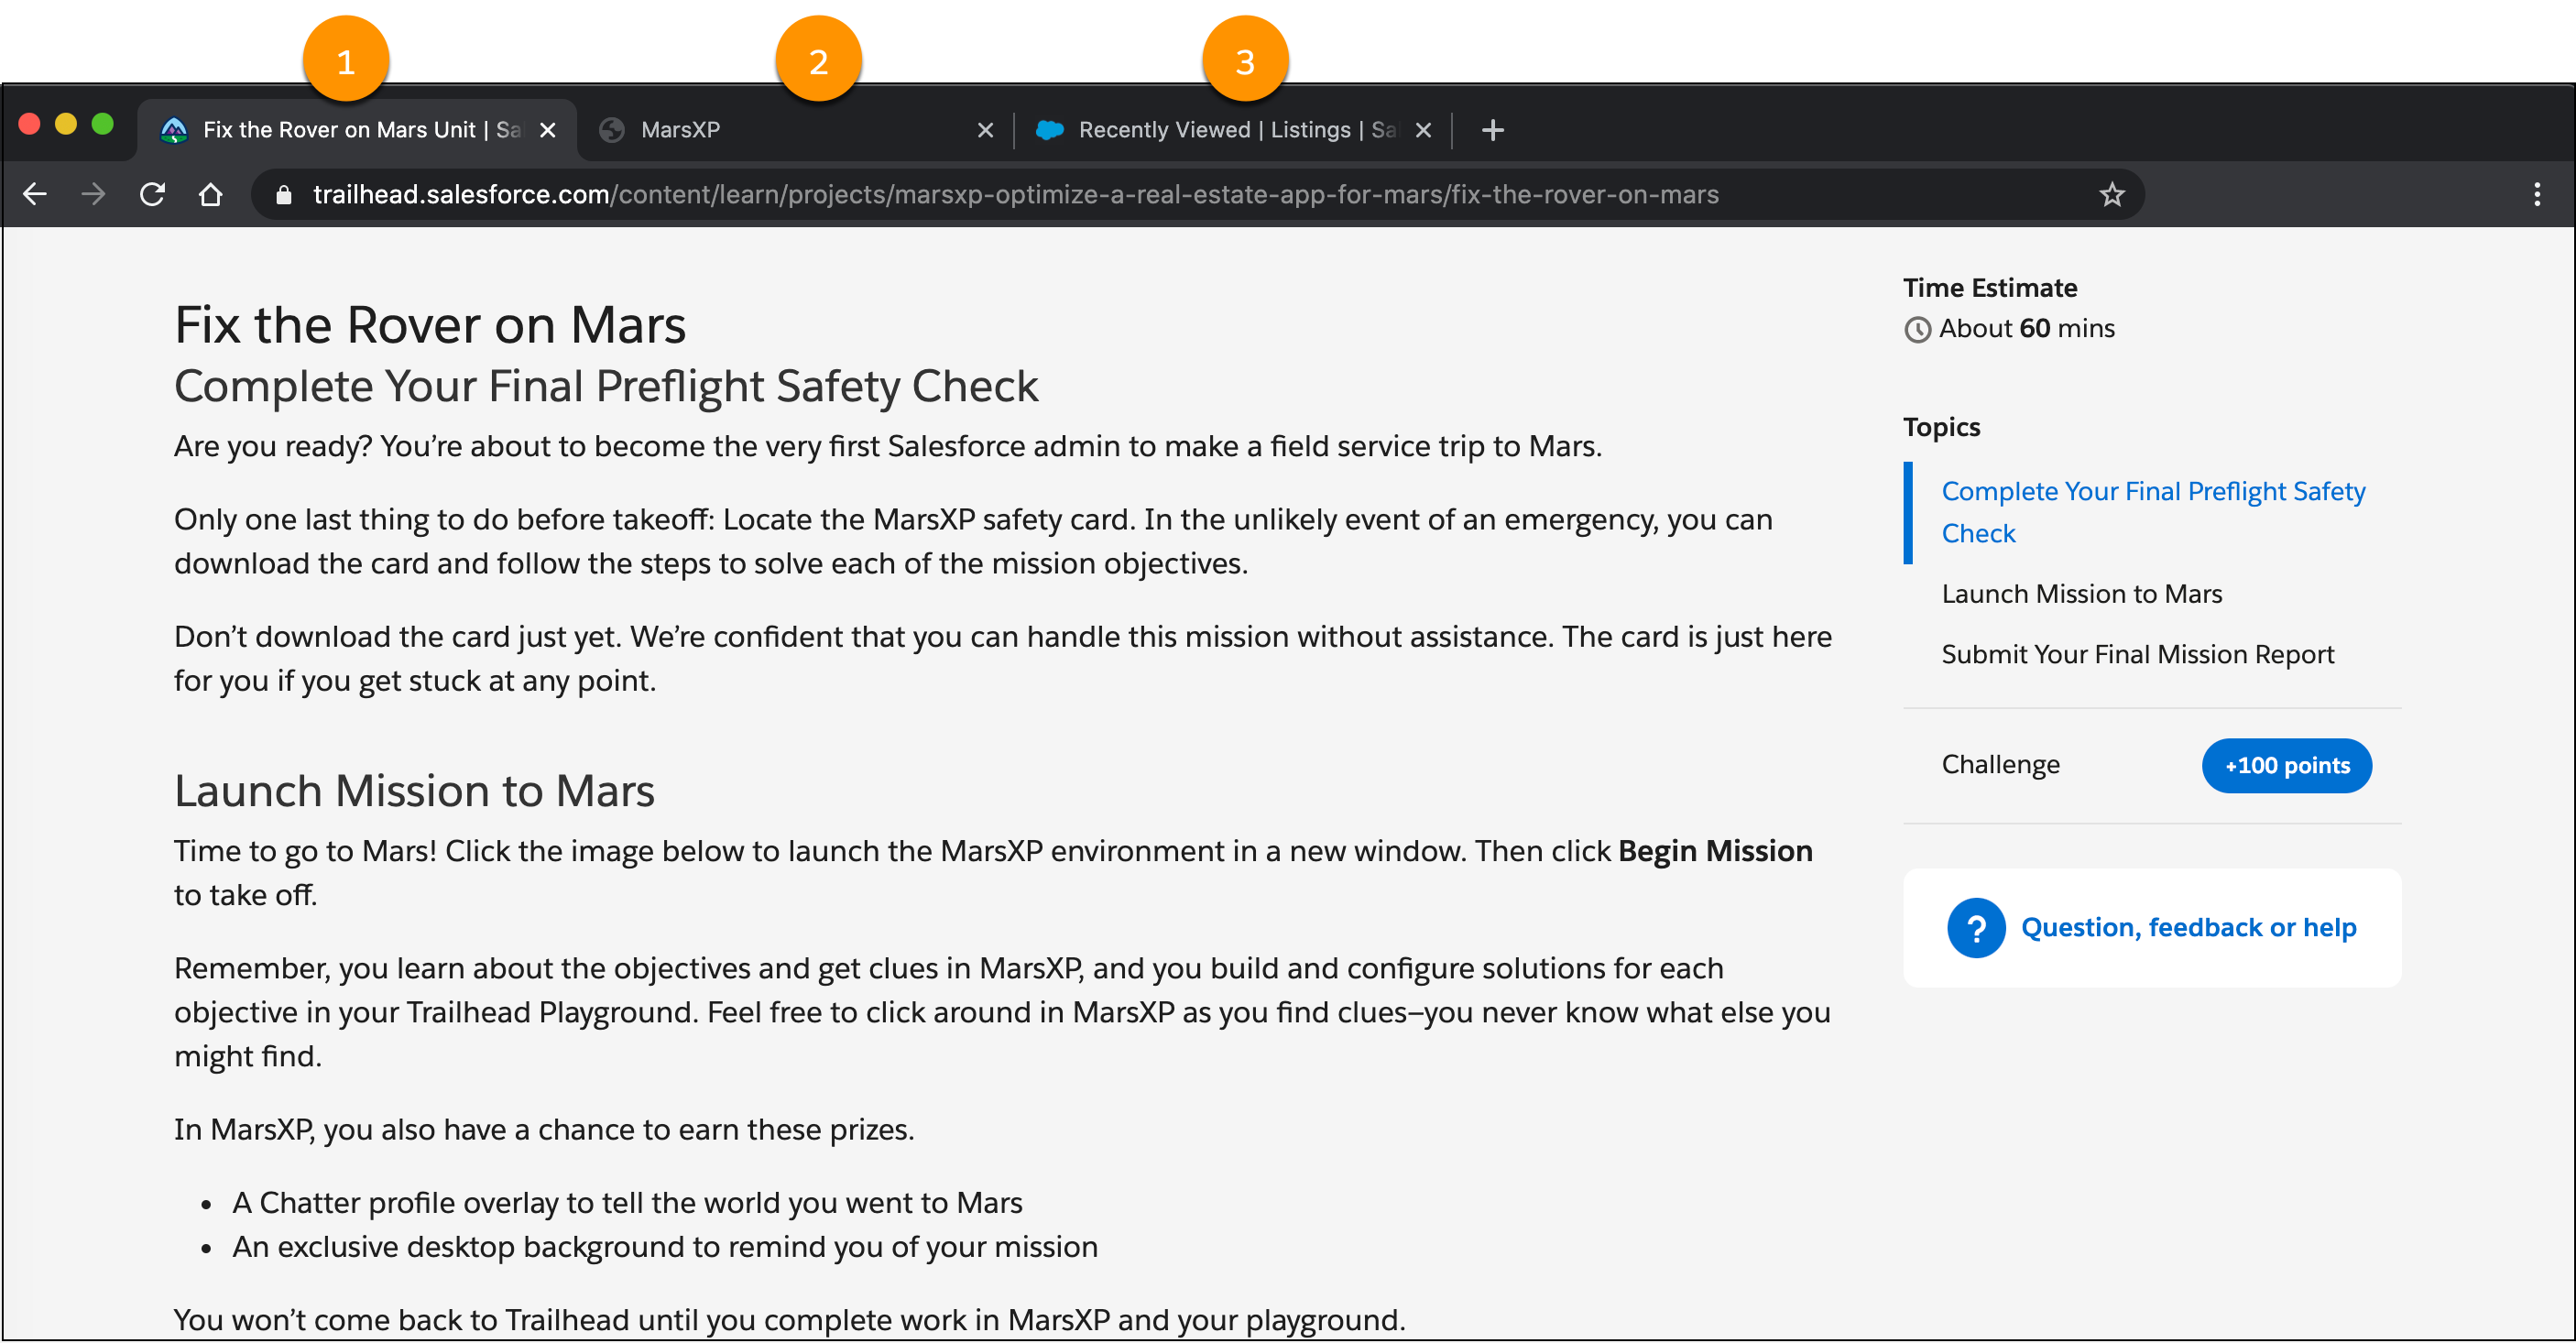Image resolution: width=2576 pixels, height=1343 pixels.
Task: Click the URL address bar
Action: [1197, 194]
